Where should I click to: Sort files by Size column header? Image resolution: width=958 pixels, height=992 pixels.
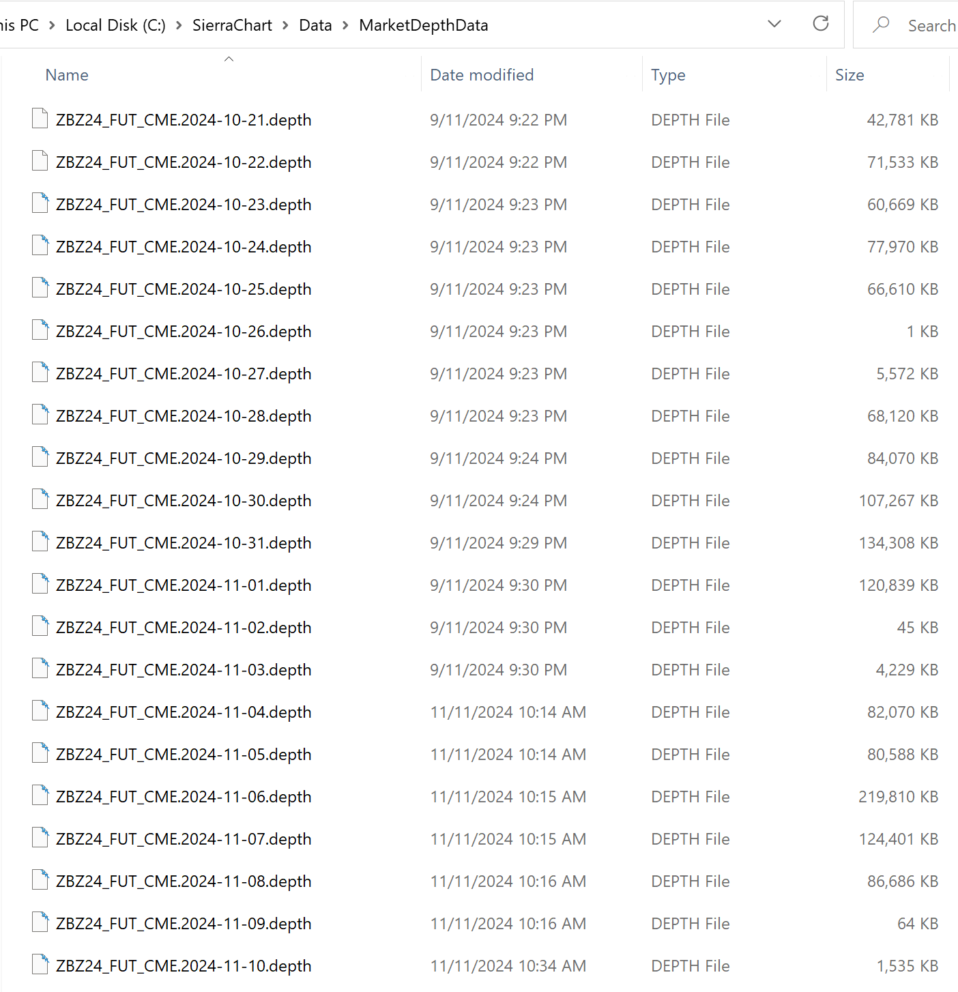[x=850, y=75]
